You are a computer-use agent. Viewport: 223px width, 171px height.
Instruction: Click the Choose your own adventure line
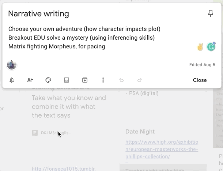(84, 29)
